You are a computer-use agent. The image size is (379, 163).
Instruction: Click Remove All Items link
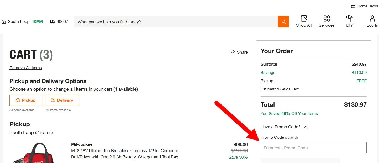click(25, 68)
